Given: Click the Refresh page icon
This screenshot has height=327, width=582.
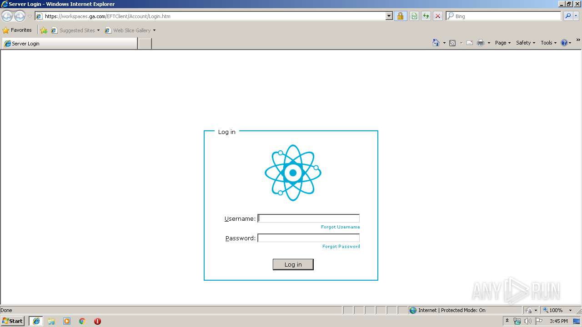Looking at the screenshot, I should point(426,16).
